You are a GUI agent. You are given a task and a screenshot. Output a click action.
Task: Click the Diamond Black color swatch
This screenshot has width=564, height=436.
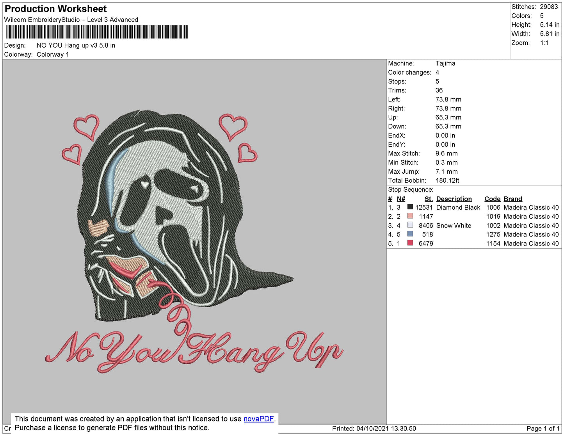click(410, 207)
